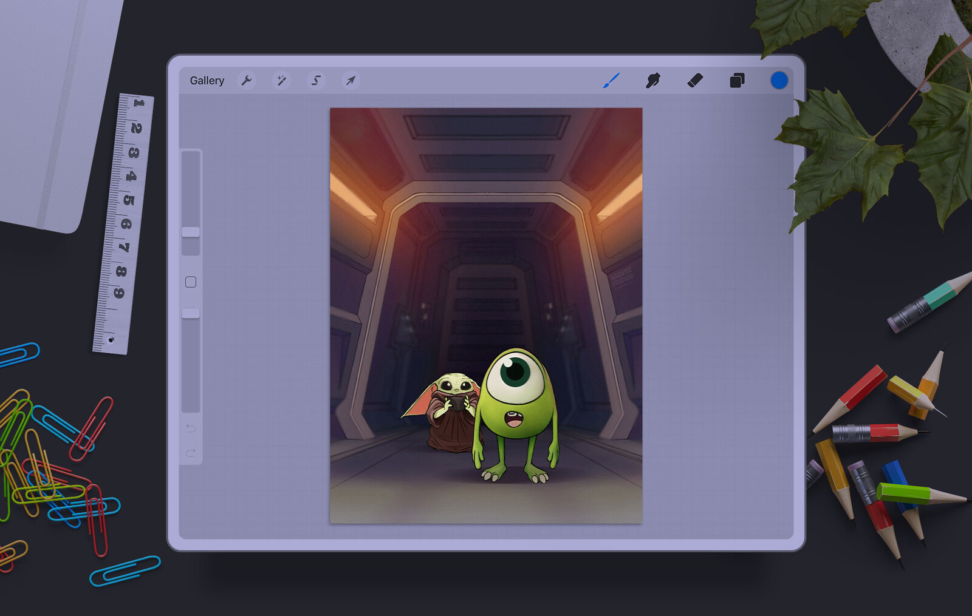This screenshot has width=972, height=616.
Task: Tap the artwork canvas
Action: click(x=486, y=316)
